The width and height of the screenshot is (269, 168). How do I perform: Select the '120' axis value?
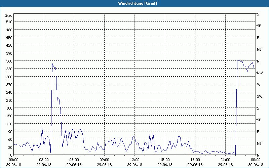(x=9, y=124)
